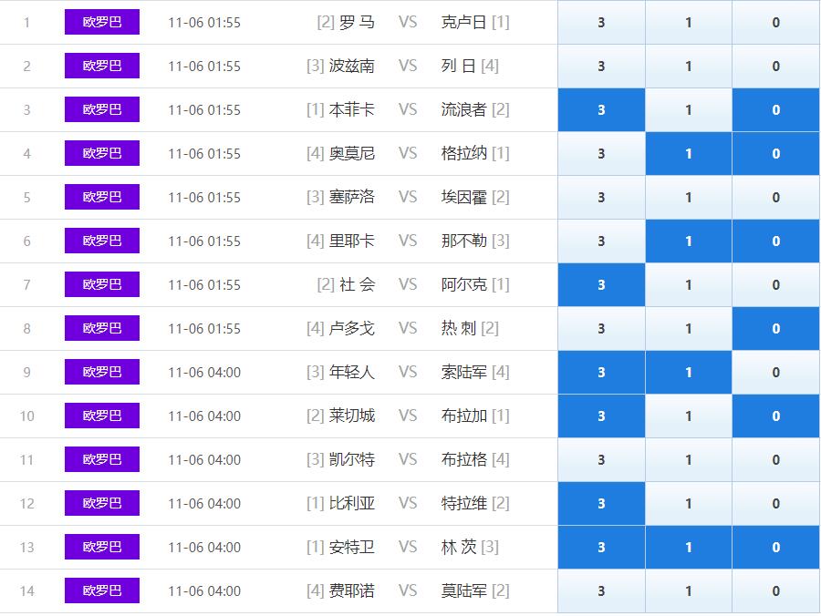Select 0 for 比利亚 vs 特拉维

tap(776, 504)
